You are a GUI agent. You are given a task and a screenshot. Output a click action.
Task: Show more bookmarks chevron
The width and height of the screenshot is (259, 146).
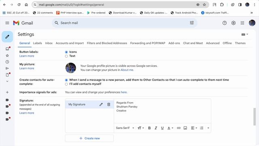pos(252,13)
